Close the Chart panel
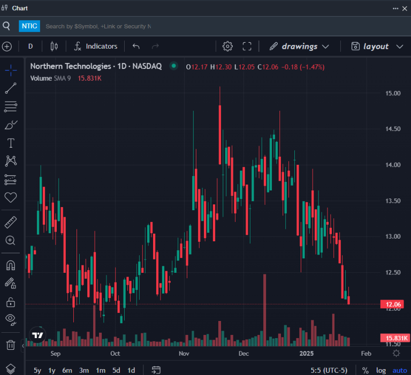Image resolution: width=411 pixels, height=375 pixels. [x=405, y=9]
